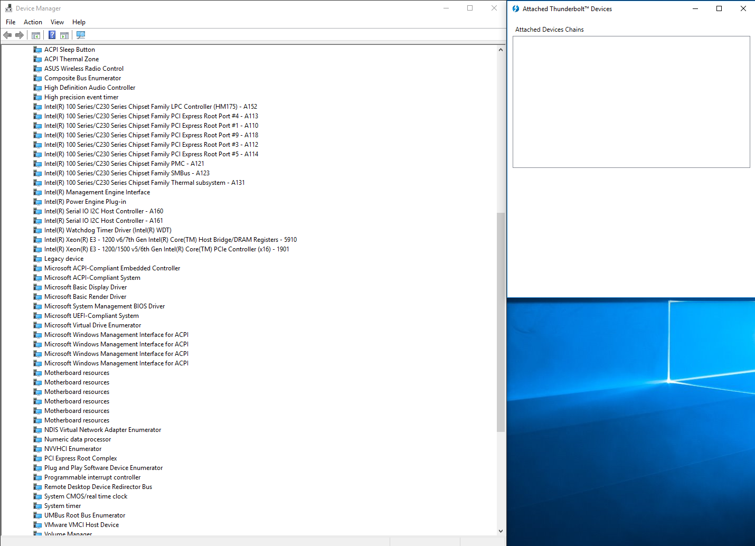Open the File menu
This screenshot has height=546, width=755.
click(11, 22)
